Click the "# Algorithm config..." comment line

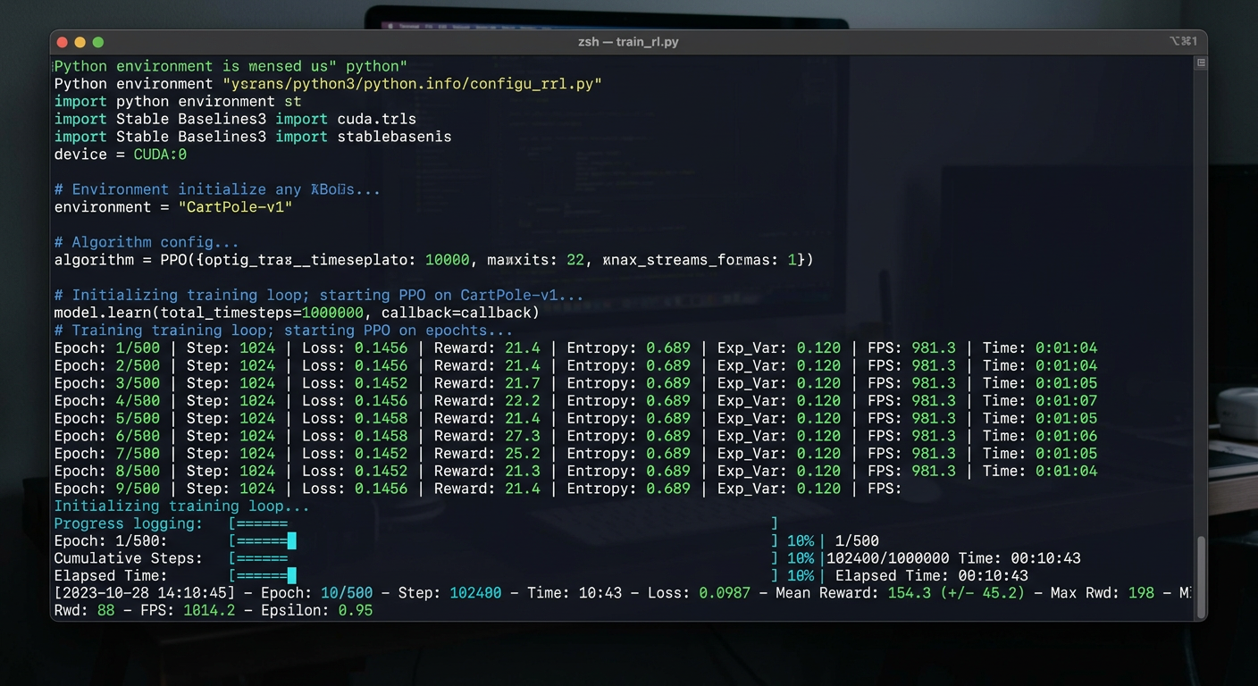click(x=147, y=243)
